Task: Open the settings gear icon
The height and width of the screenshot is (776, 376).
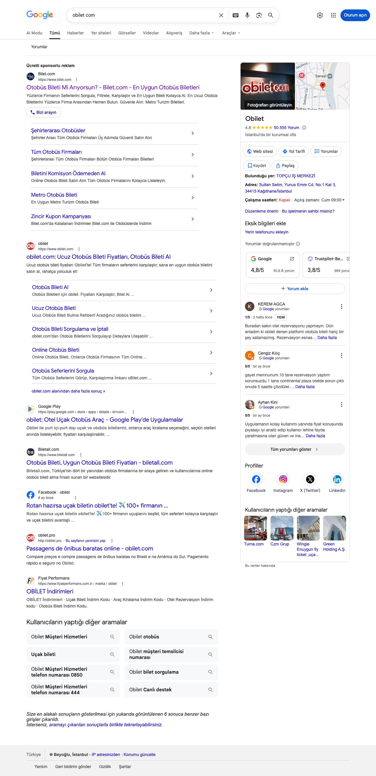Action: tap(320, 15)
